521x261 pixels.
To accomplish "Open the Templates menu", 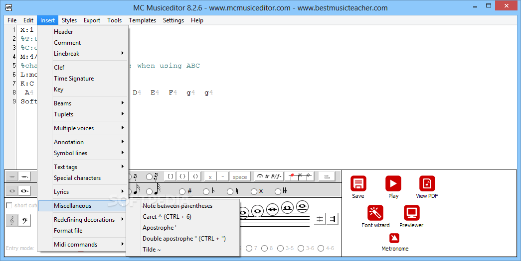I will pos(142,20).
